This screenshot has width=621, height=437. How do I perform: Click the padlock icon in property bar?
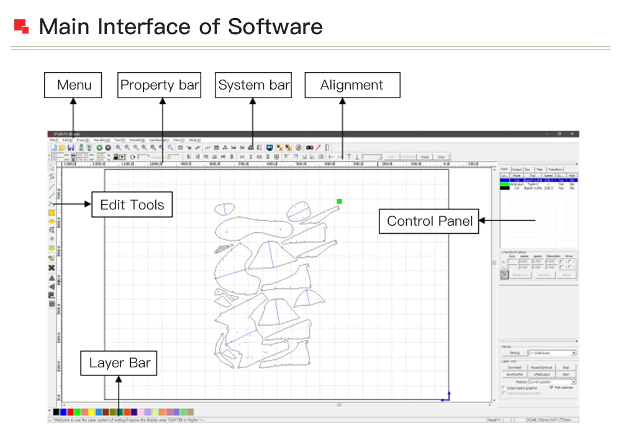pyautogui.click(x=116, y=157)
